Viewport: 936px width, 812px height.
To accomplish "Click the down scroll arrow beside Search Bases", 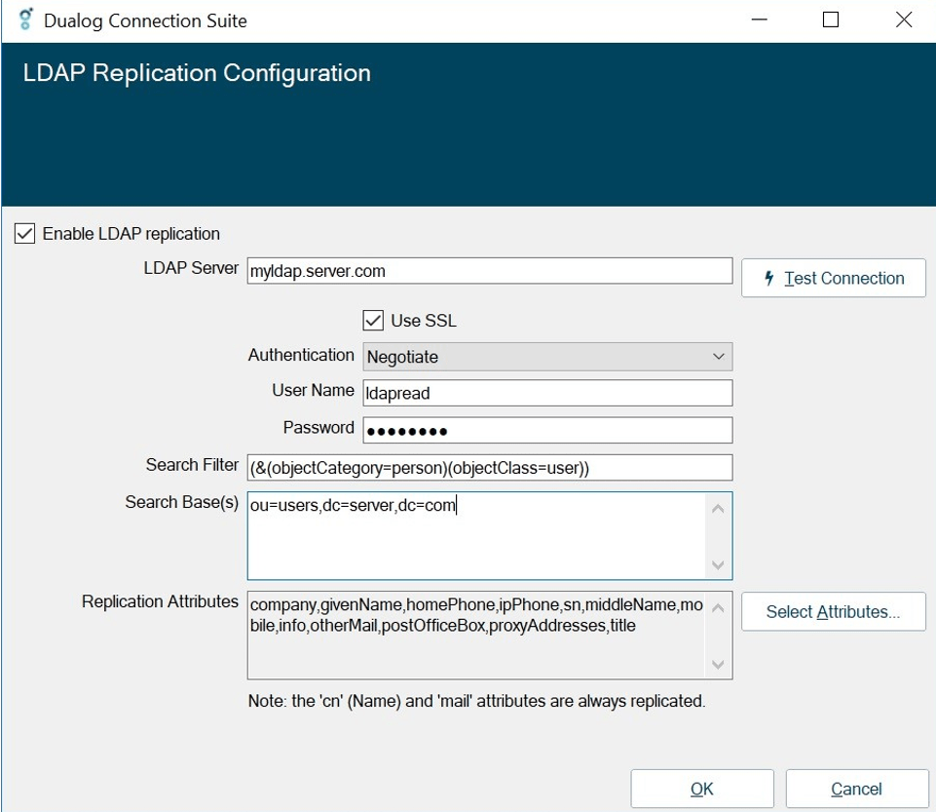I will click(x=718, y=563).
